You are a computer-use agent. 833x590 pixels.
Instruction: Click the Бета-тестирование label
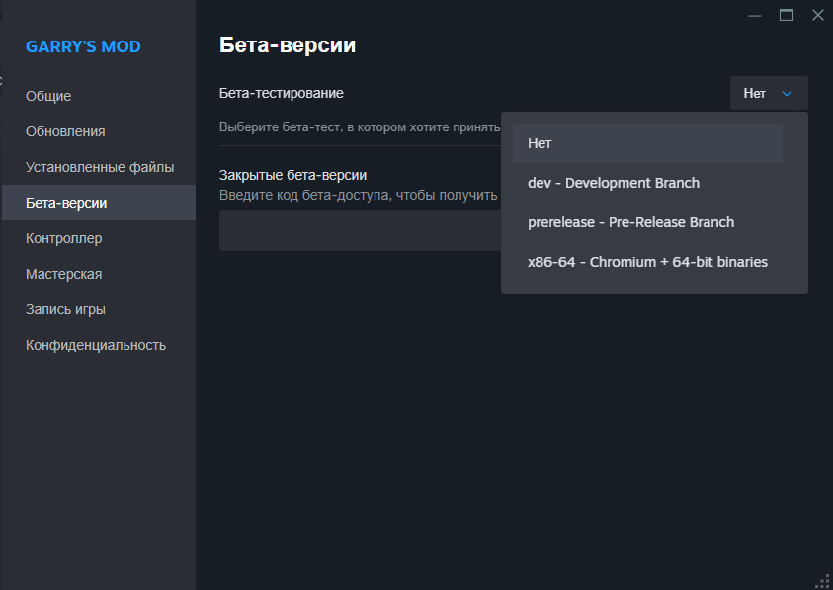(x=281, y=93)
